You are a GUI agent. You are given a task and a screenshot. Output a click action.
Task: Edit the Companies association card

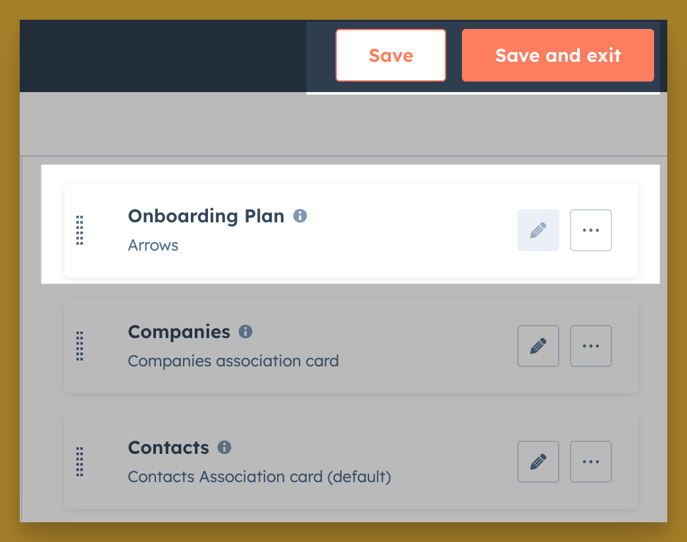538,346
